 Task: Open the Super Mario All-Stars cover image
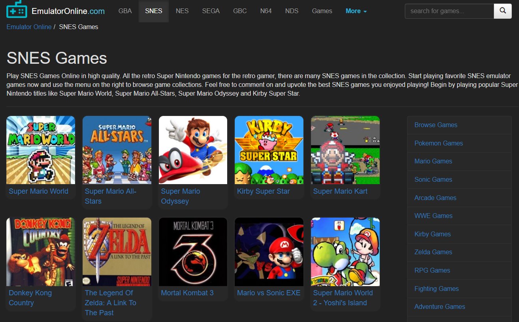point(117,150)
